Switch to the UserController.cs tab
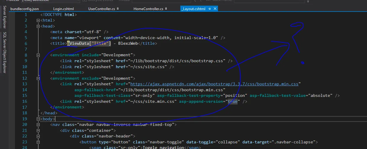Viewport: 367px width, 149px height. [x=101, y=9]
